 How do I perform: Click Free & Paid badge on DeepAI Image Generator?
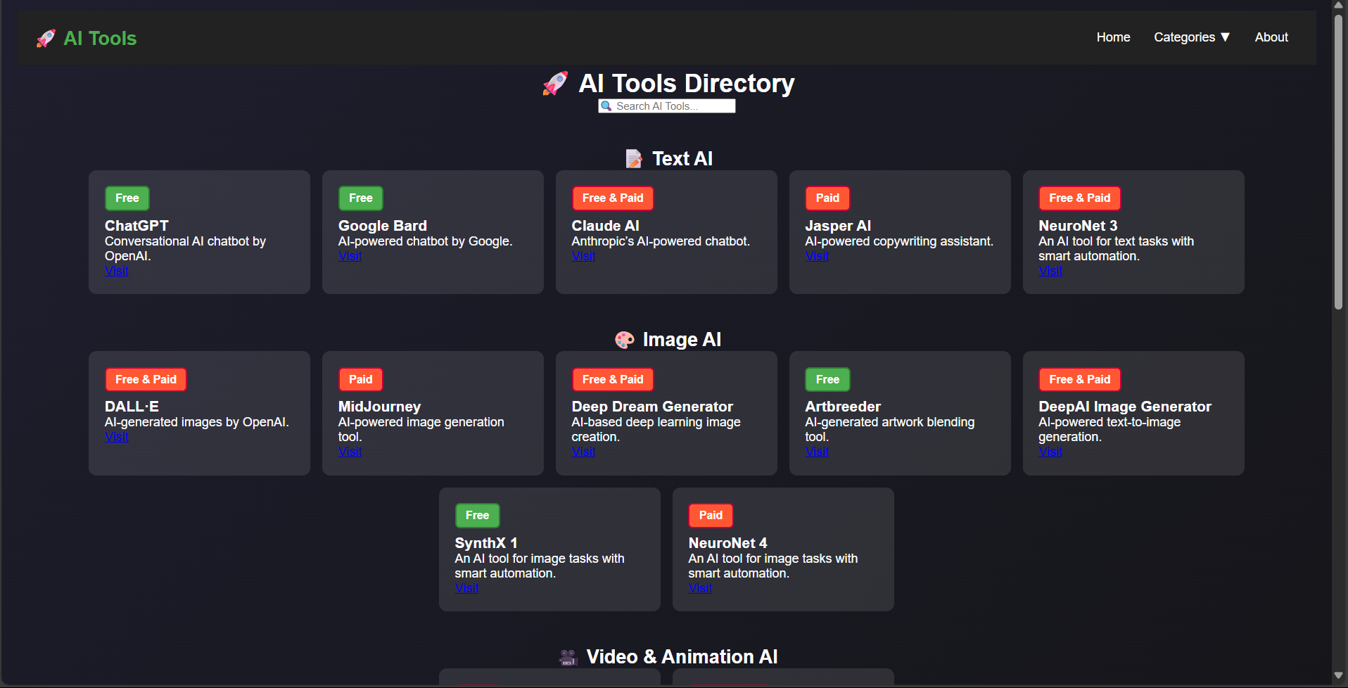[x=1080, y=380]
